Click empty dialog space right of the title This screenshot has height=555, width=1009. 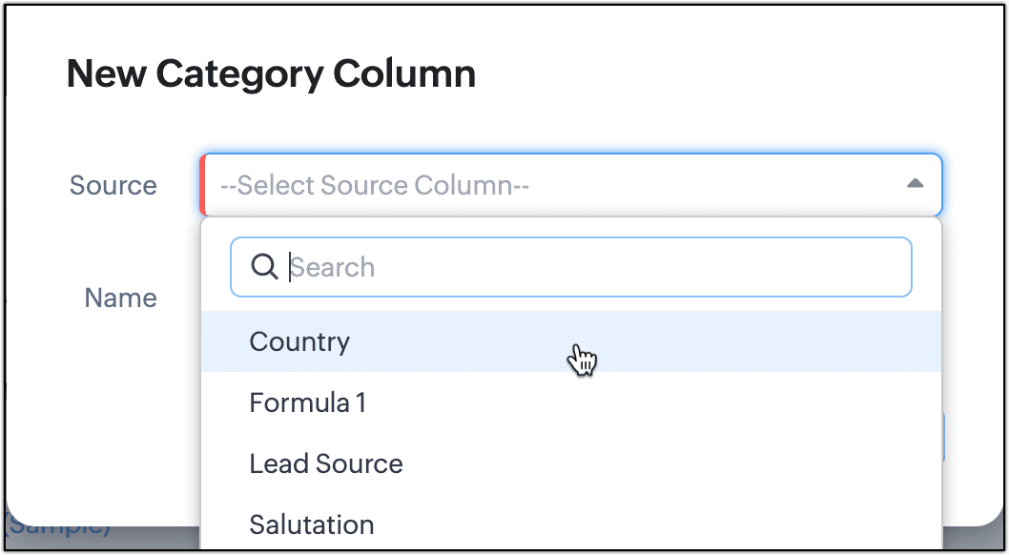tap(725, 73)
